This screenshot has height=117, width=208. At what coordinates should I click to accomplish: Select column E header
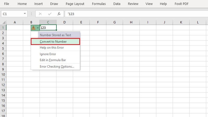(x=81, y=22)
